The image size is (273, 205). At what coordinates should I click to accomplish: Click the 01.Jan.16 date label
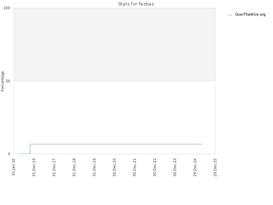click(x=14, y=167)
